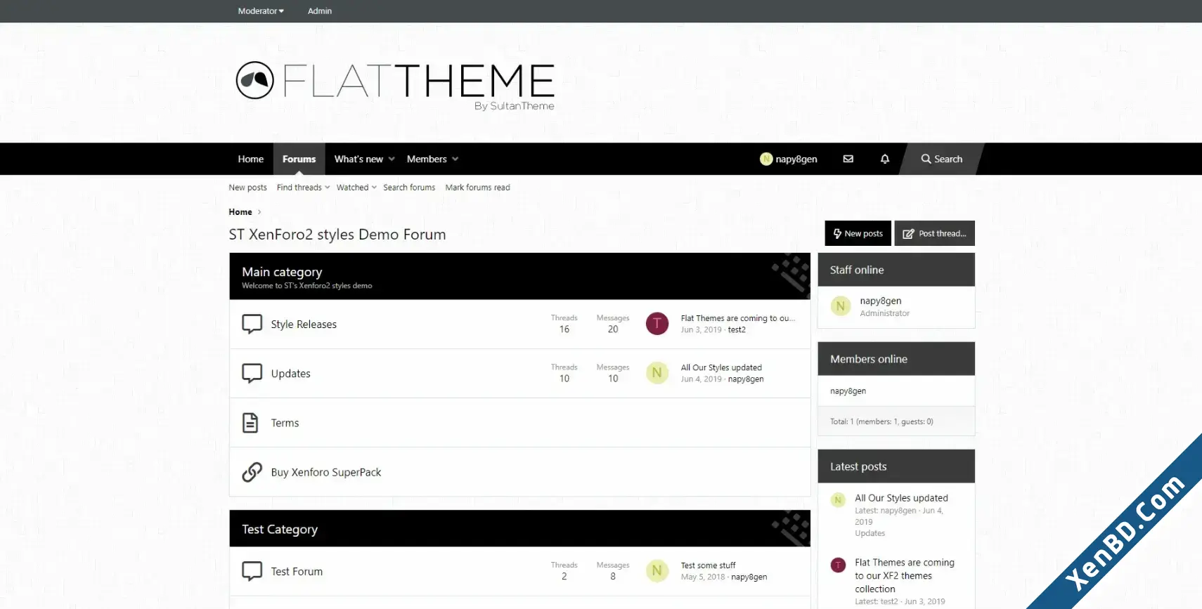Screen dimensions: 1202x609
Task: Open Latest posts heading
Action: [858, 466]
